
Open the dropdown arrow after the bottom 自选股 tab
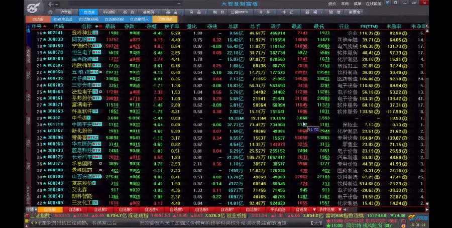[x=314, y=209]
